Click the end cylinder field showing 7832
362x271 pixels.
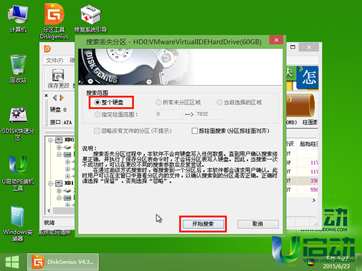209,114
